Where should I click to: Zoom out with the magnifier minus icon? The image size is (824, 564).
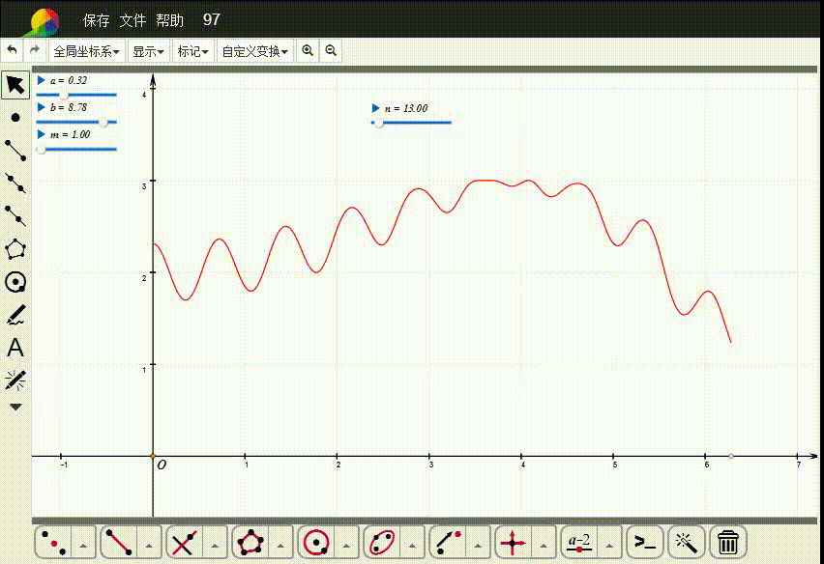point(331,51)
